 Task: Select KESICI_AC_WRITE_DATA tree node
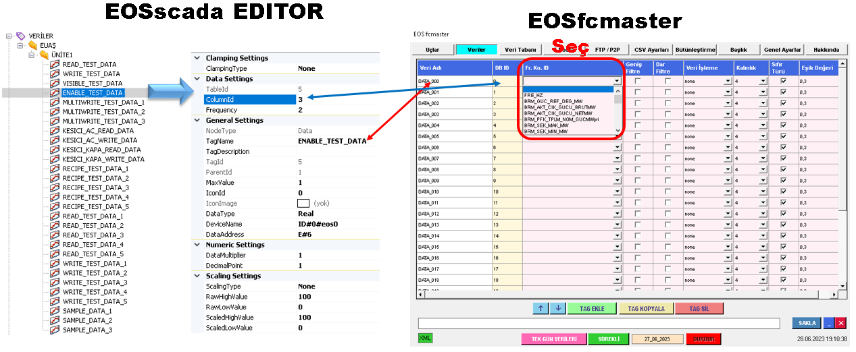click(x=99, y=140)
